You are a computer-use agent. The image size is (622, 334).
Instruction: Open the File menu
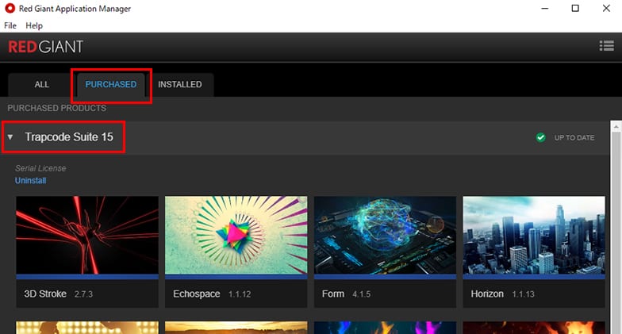[10, 25]
